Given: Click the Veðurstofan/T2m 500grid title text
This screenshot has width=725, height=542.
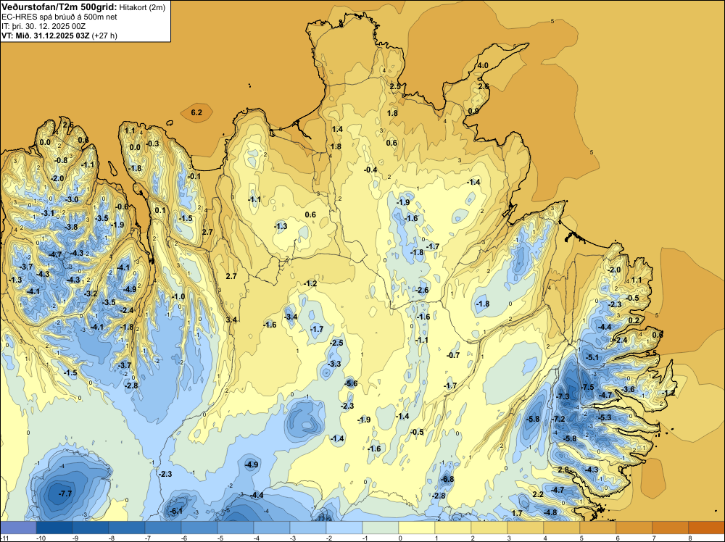Looking at the screenshot, I should coord(59,7).
